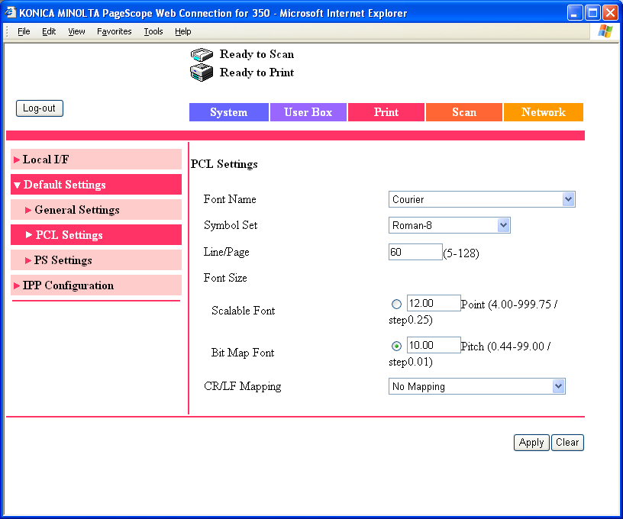This screenshot has height=519, width=623.
Task: Expand the Local I/F section
Action: [x=96, y=160]
